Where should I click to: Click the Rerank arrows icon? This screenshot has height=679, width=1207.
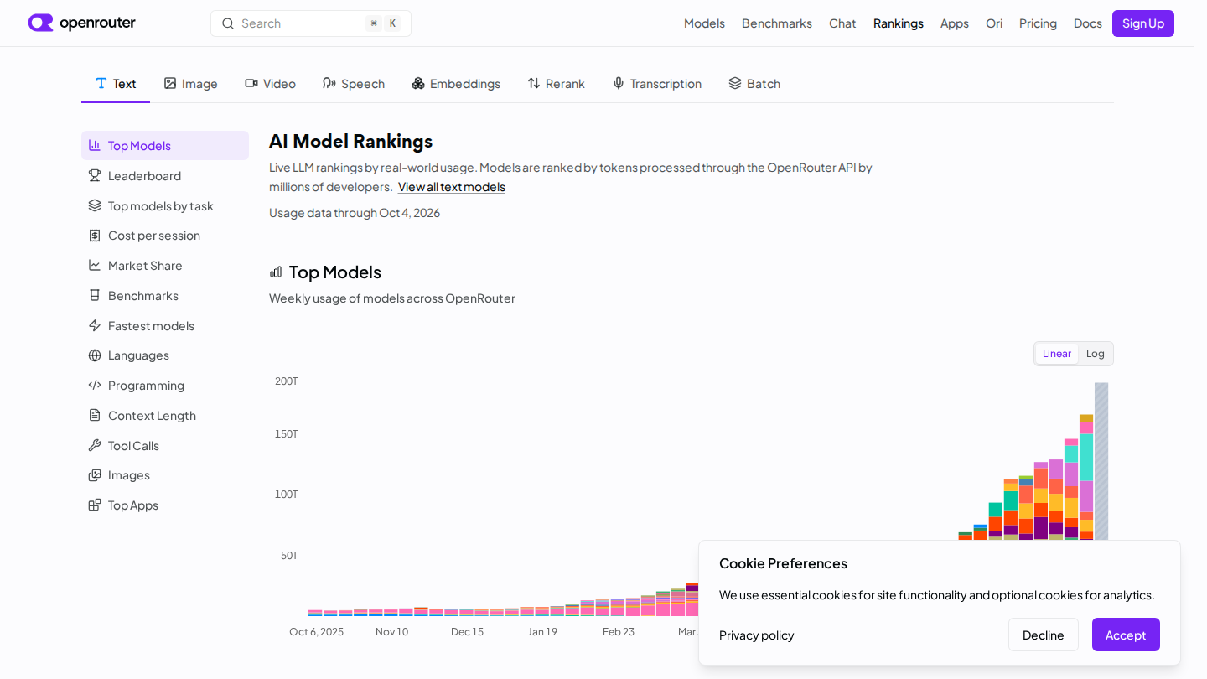(534, 83)
